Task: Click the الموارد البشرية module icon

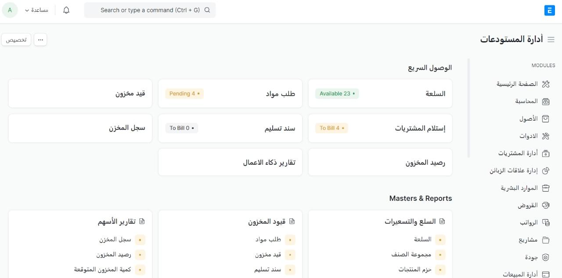Action: 546,188
